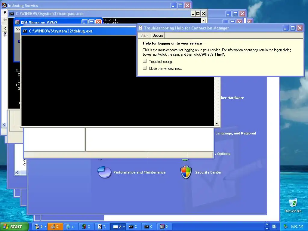Minimize the Troubleshooting Help window
This screenshot has width=308, height=231.
click(x=286, y=28)
